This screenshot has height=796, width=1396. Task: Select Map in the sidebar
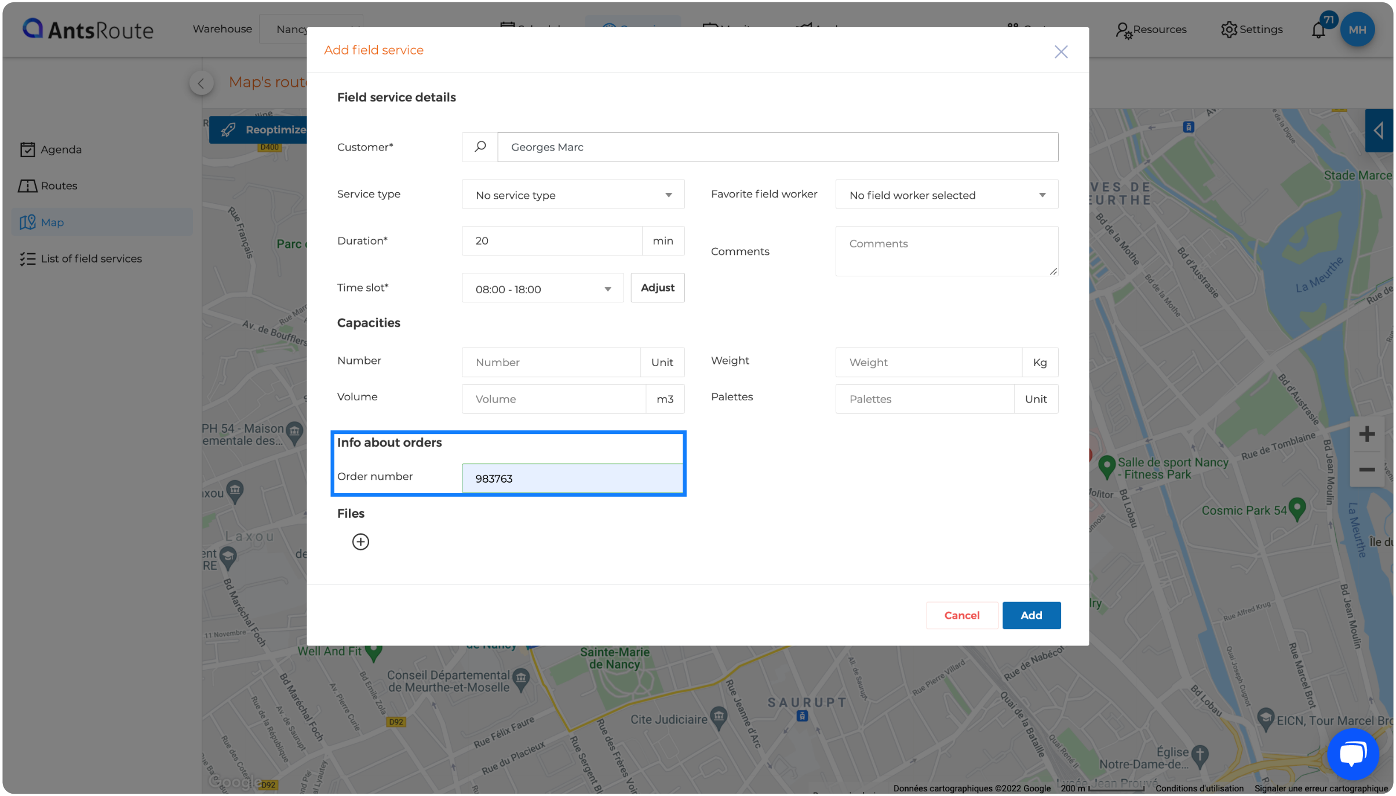(x=102, y=222)
